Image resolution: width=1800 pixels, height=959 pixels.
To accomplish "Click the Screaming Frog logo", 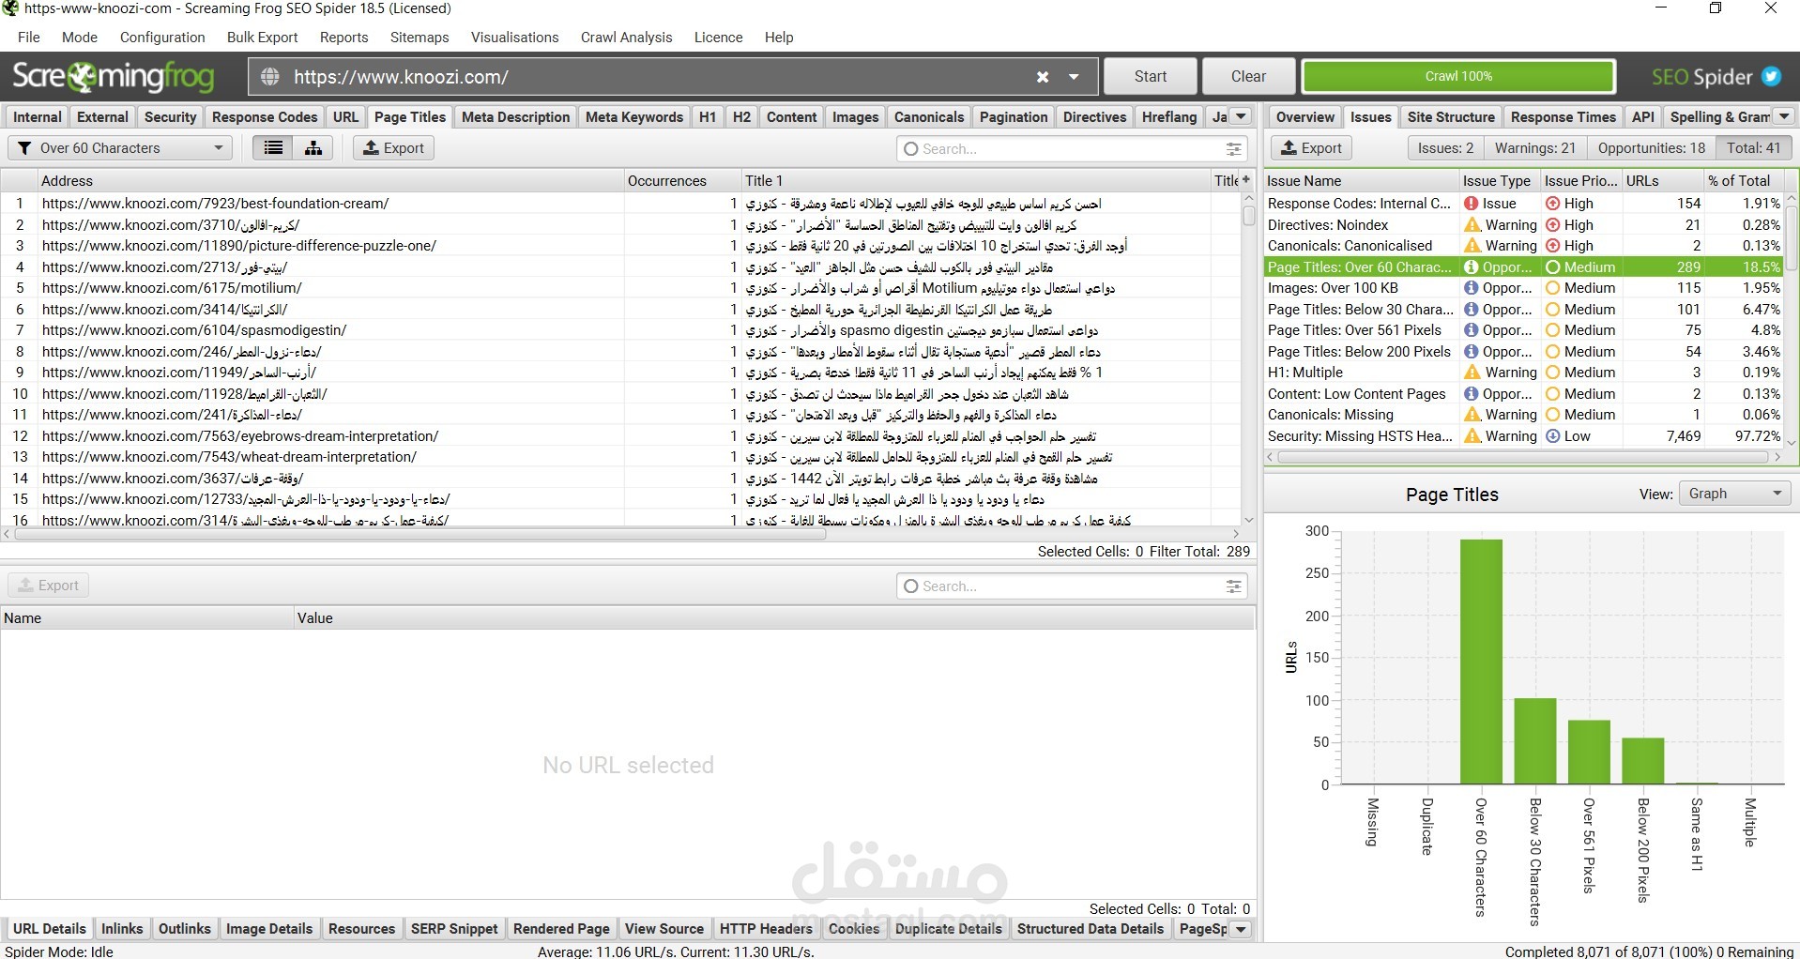I will point(114,77).
